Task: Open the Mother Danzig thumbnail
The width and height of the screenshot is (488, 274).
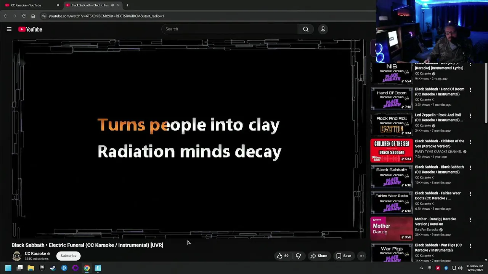Action: point(392,229)
